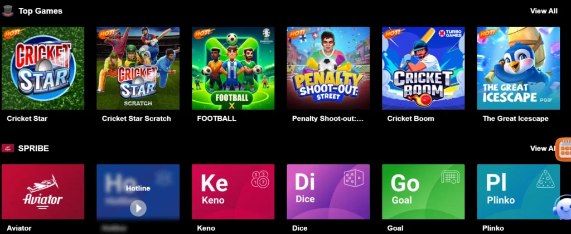Click the top hat Top Games icon
The image size is (571, 234).
[8, 11]
